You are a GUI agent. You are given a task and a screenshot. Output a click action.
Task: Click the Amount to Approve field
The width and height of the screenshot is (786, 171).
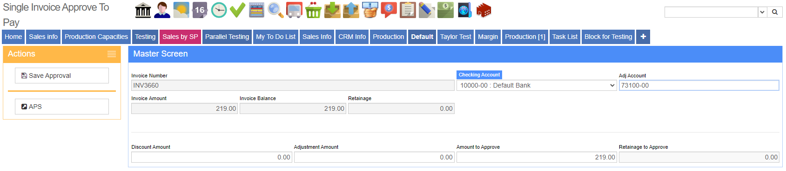point(537,157)
